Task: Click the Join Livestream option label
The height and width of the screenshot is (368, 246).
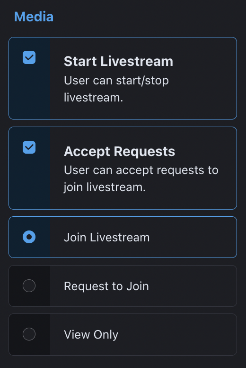Action: tap(107, 237)
